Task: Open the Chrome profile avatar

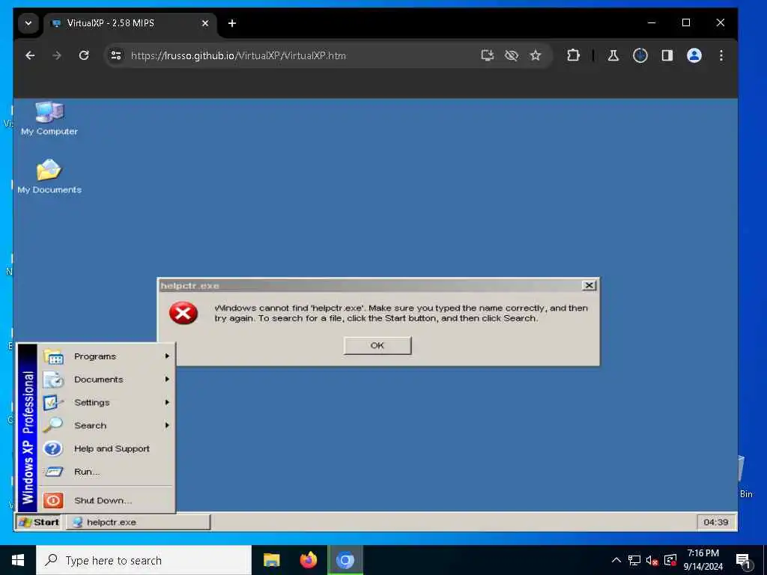Action: pos(694,55)
